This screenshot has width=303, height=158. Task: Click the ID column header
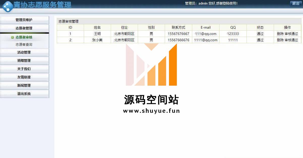coord(70,27)
